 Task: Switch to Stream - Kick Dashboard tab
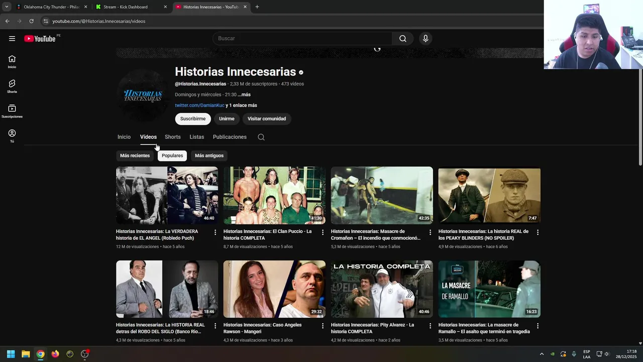132,7
